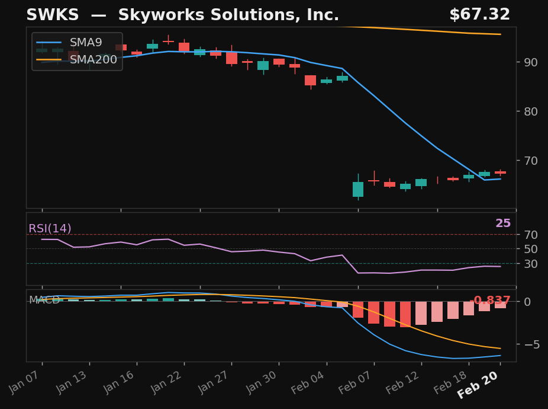Click the blue SMA9 legend line sample
The width and height of the screenshot is (548, 409).
[x=49, y=42]
